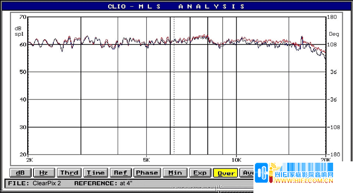Switch to the Time domain view

click(95, 173)
